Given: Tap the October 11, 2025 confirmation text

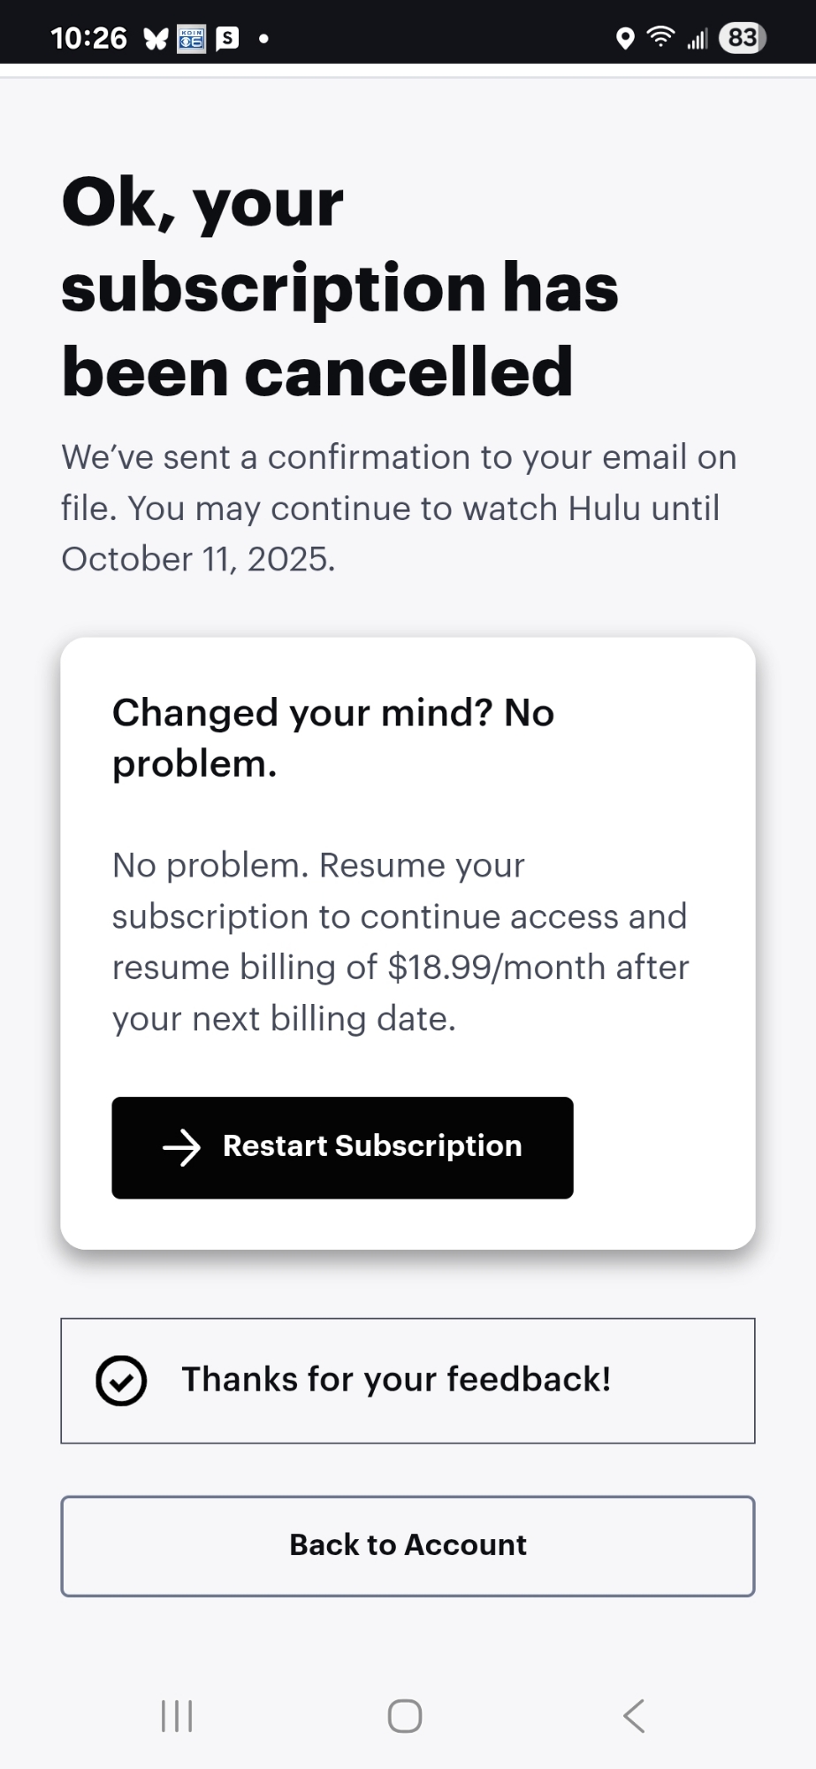Looking at the screenshot, I should click(x=199, y=559).
